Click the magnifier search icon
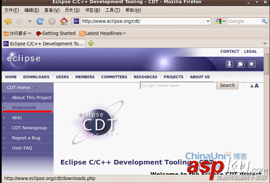 pyautogui.click(x=264, y=21)
